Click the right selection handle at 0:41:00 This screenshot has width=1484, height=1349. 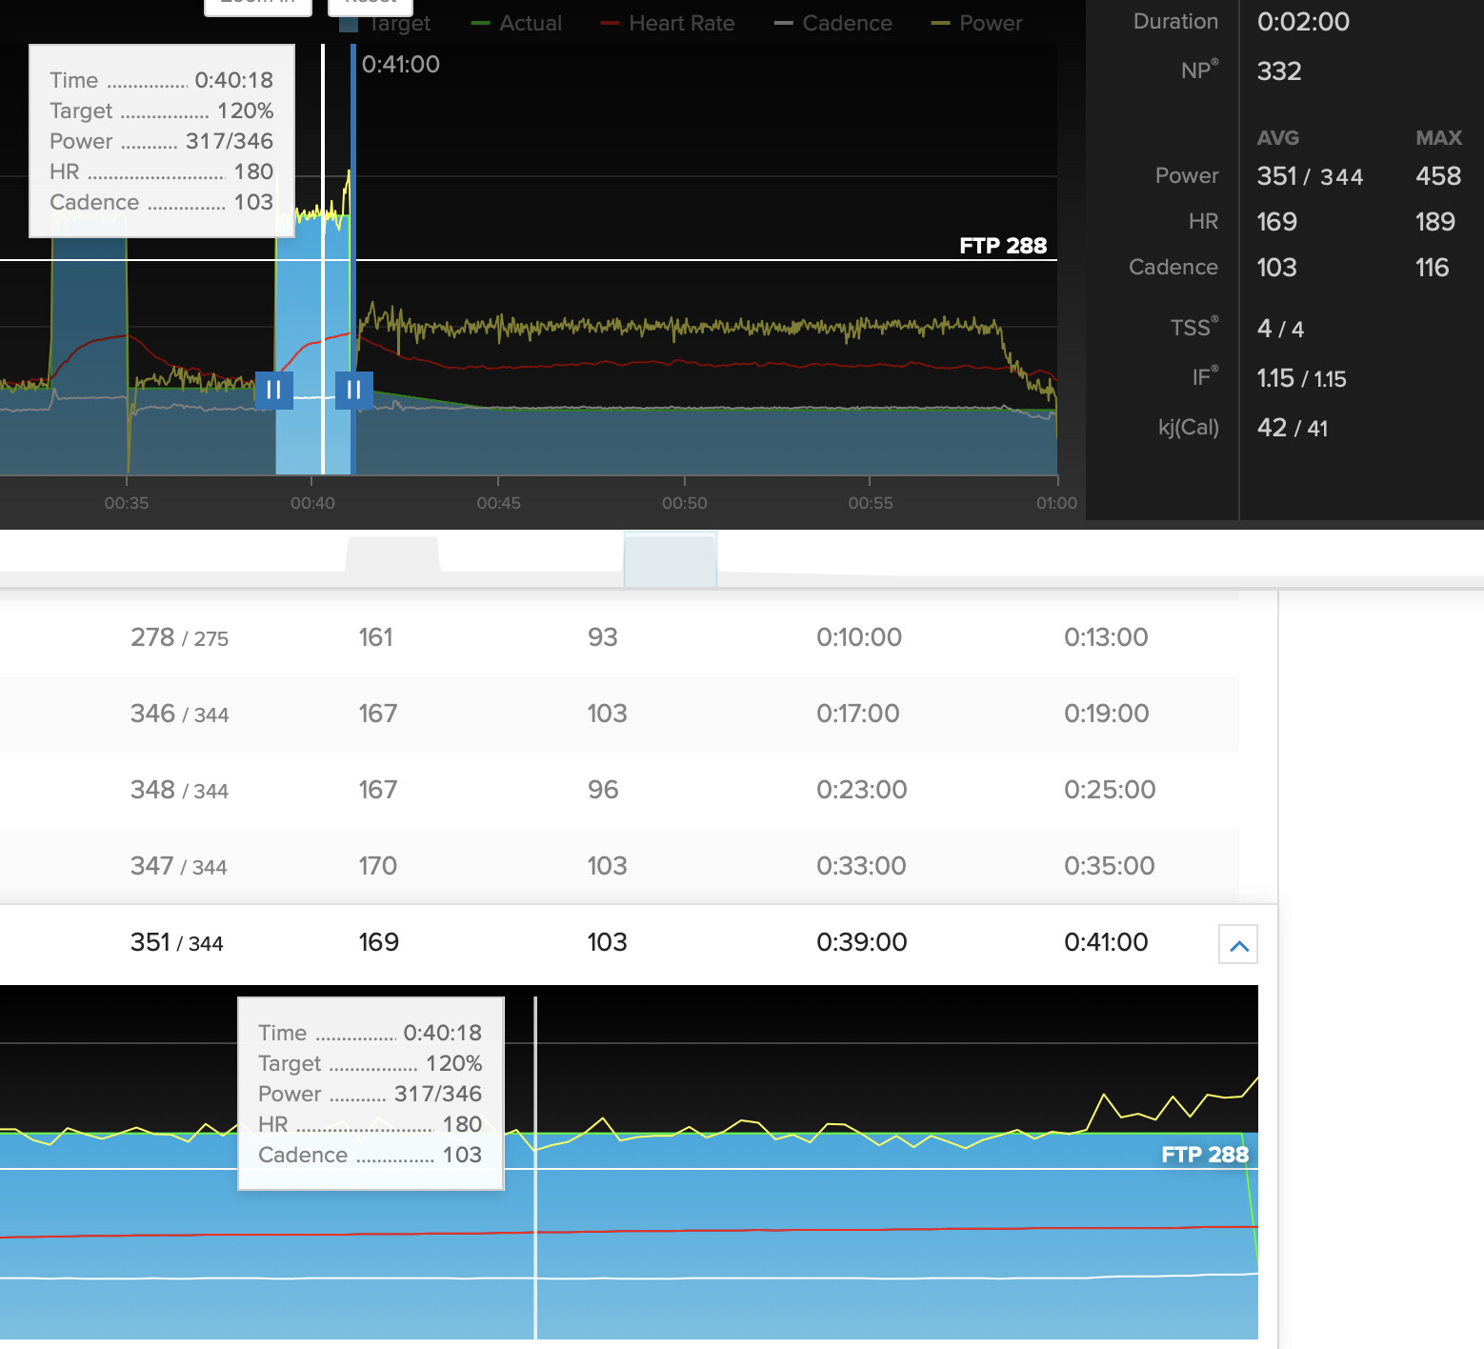(x=354, y=390)
